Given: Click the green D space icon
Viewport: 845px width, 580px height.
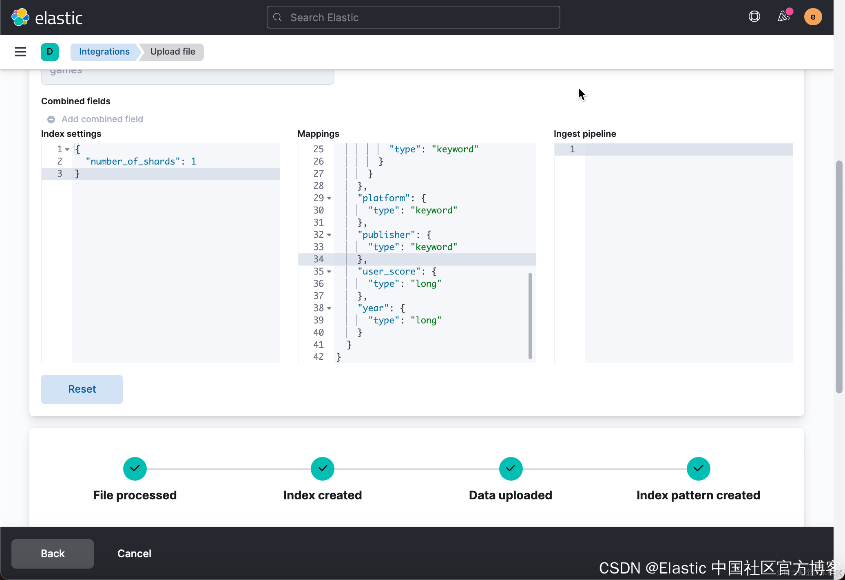Looking at the screenshot, I should [49, 52].
